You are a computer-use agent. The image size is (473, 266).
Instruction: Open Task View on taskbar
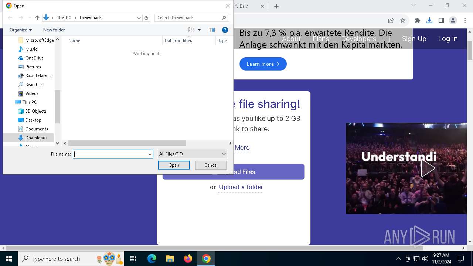point(133,259)
